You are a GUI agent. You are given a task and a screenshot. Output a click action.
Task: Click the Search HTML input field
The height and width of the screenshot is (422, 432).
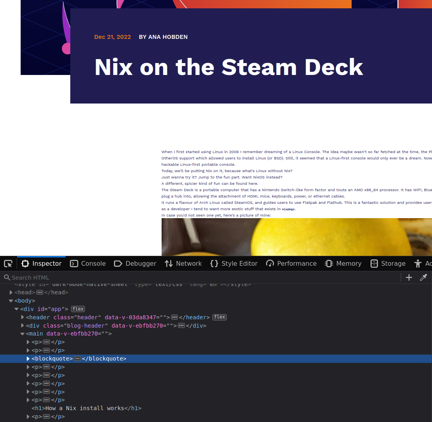pyautogui.click(x=79, y=277)
